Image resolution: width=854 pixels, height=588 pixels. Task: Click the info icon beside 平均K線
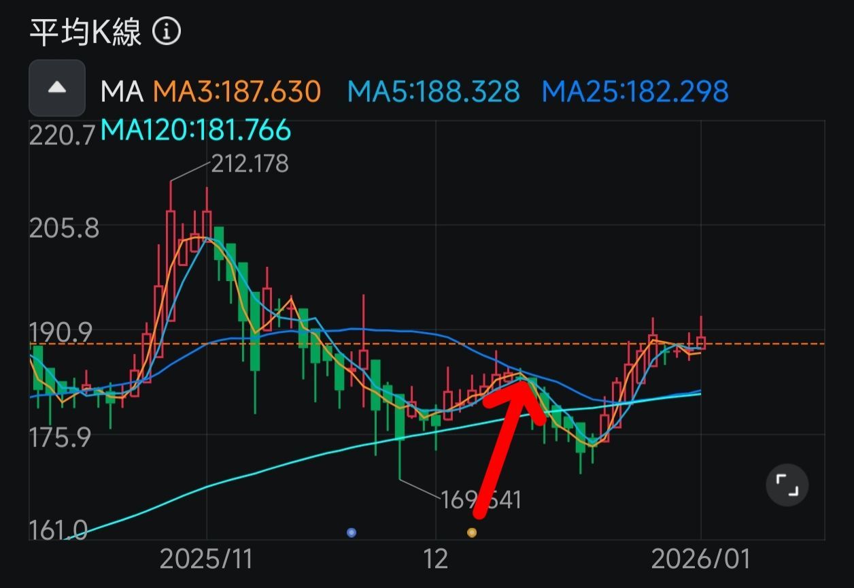click(x=167, y=31)
